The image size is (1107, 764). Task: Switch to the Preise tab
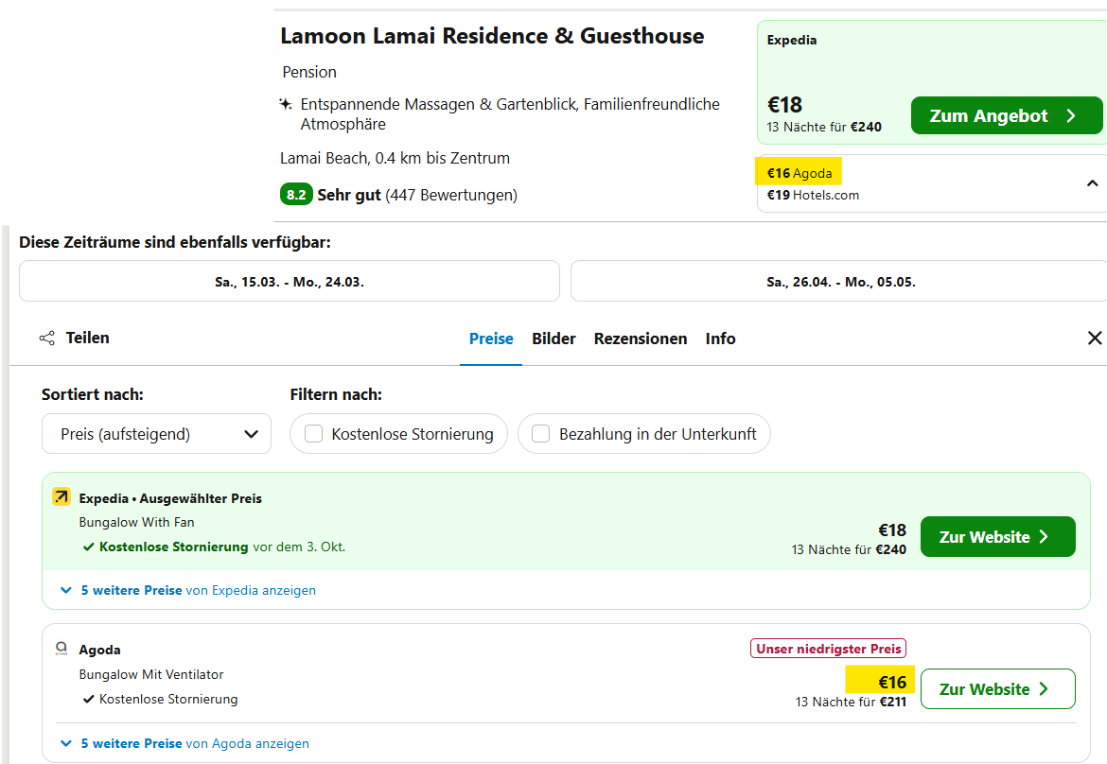491,339
